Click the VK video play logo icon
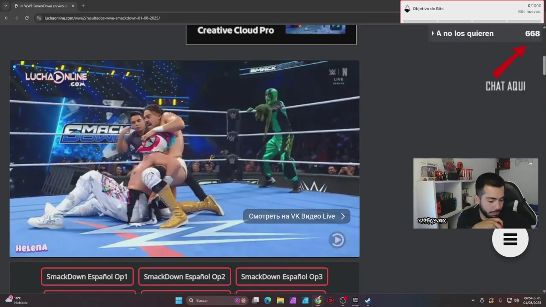The image size is (546, 307). (x=337, y=240)
